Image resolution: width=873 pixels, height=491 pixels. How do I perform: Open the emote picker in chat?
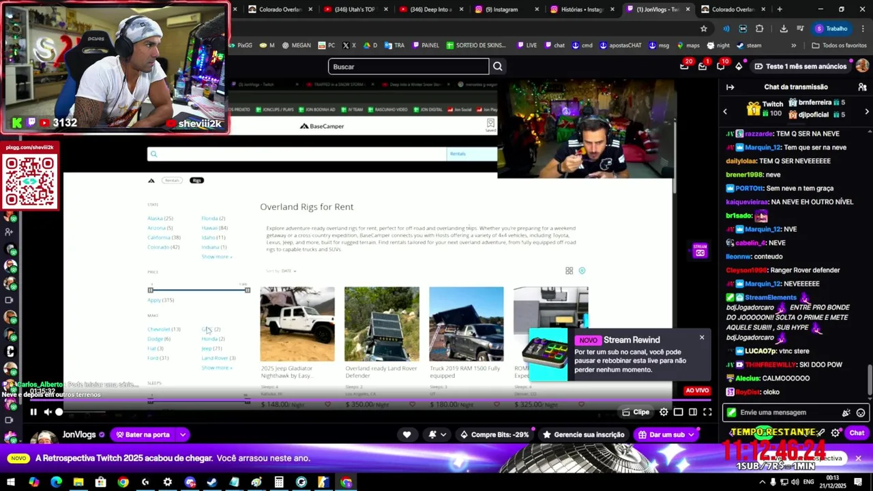click(x=861, y=413)
